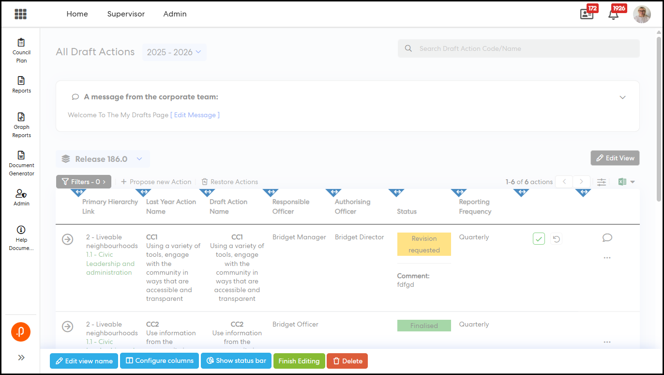Viewport: 664px width, 375px height.
Task: Click the undo/revert icon on CC1 row
Action: tap(556, 239)
